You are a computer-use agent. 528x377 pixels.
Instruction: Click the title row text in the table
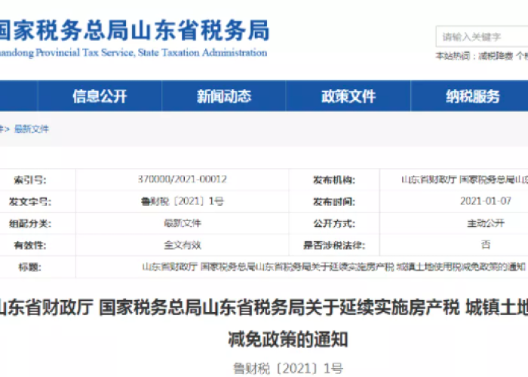click(333, 267)
